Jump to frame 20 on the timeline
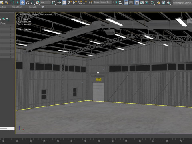Viewport: 192px width, 144px height. tap(31, 141)
